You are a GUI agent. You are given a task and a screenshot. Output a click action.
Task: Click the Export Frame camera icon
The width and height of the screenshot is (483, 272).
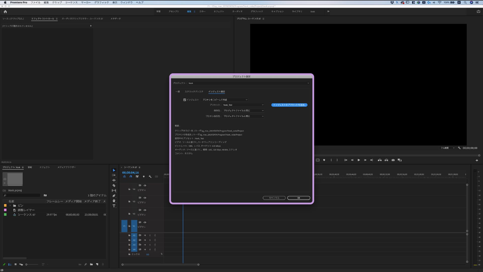tap(393, 160)
